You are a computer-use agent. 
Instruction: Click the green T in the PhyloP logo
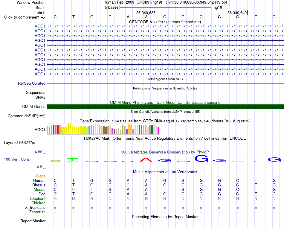(73, 160)
